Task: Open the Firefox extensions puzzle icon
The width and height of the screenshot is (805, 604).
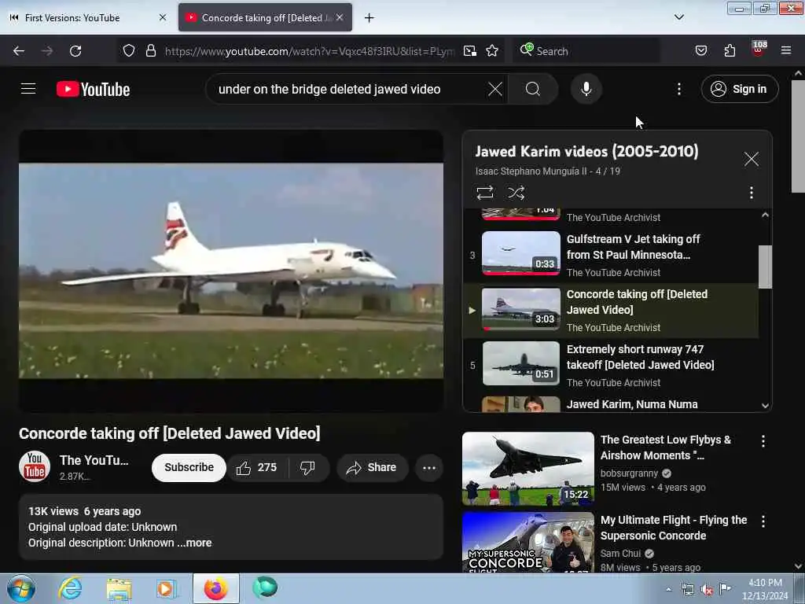Action: (x=730, y=50)
